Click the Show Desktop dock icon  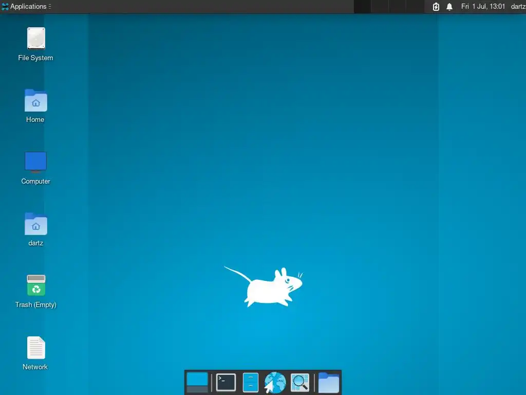tap(197, 383)
